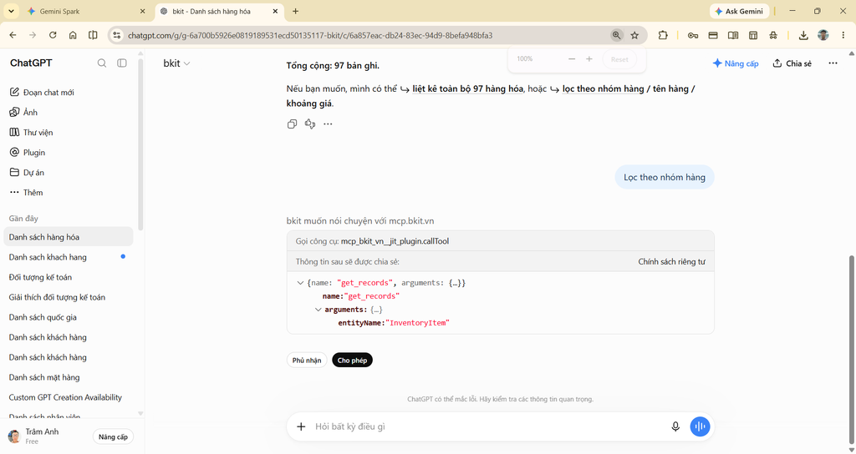Collapse the ChatGPT sidebar panel icon
856x454 pixels.
[x=122, y=63]
